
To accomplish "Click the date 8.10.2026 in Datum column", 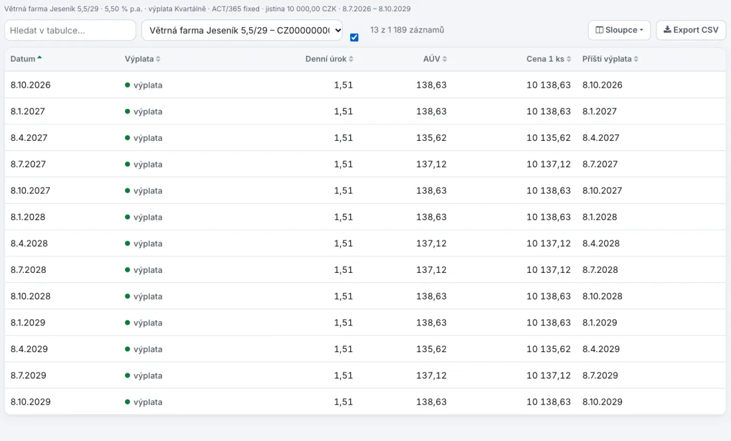I will [31, 85].
